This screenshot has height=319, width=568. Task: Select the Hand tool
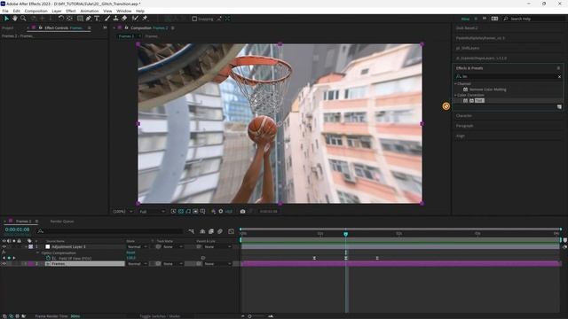[15, 19]
